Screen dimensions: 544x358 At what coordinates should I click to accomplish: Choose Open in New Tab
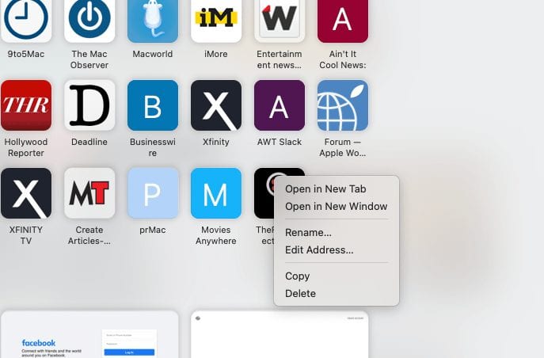(325, 189)
